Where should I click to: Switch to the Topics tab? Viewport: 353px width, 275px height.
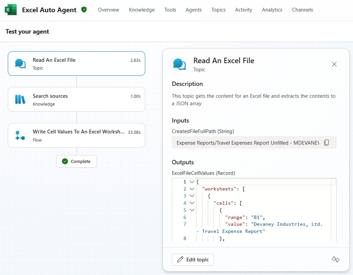(218, 10)
